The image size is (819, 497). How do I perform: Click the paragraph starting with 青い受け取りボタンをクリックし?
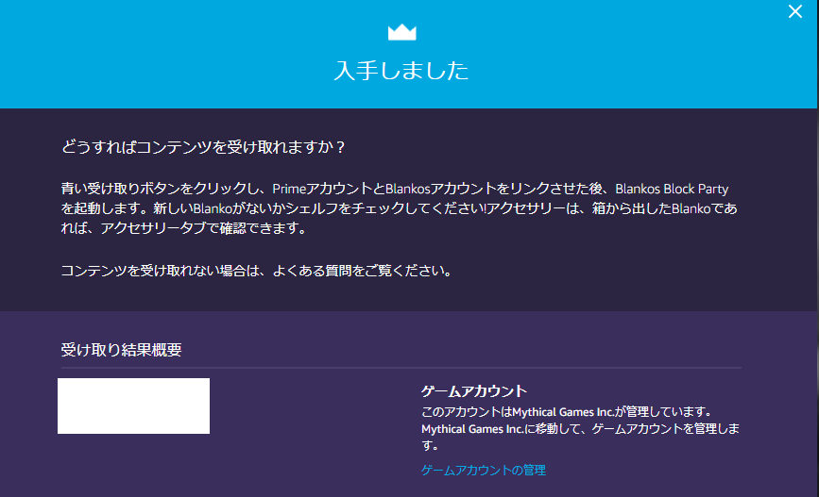399,208
